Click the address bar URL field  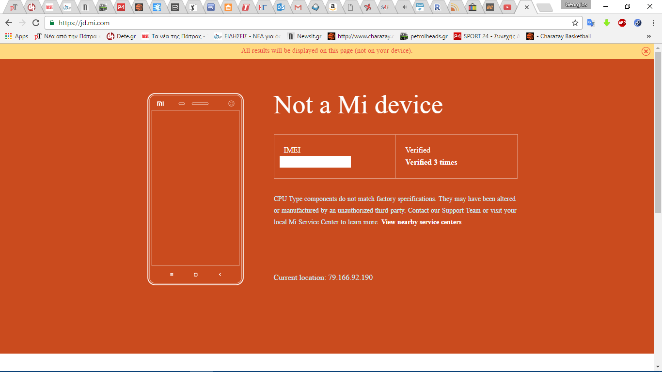310,23
